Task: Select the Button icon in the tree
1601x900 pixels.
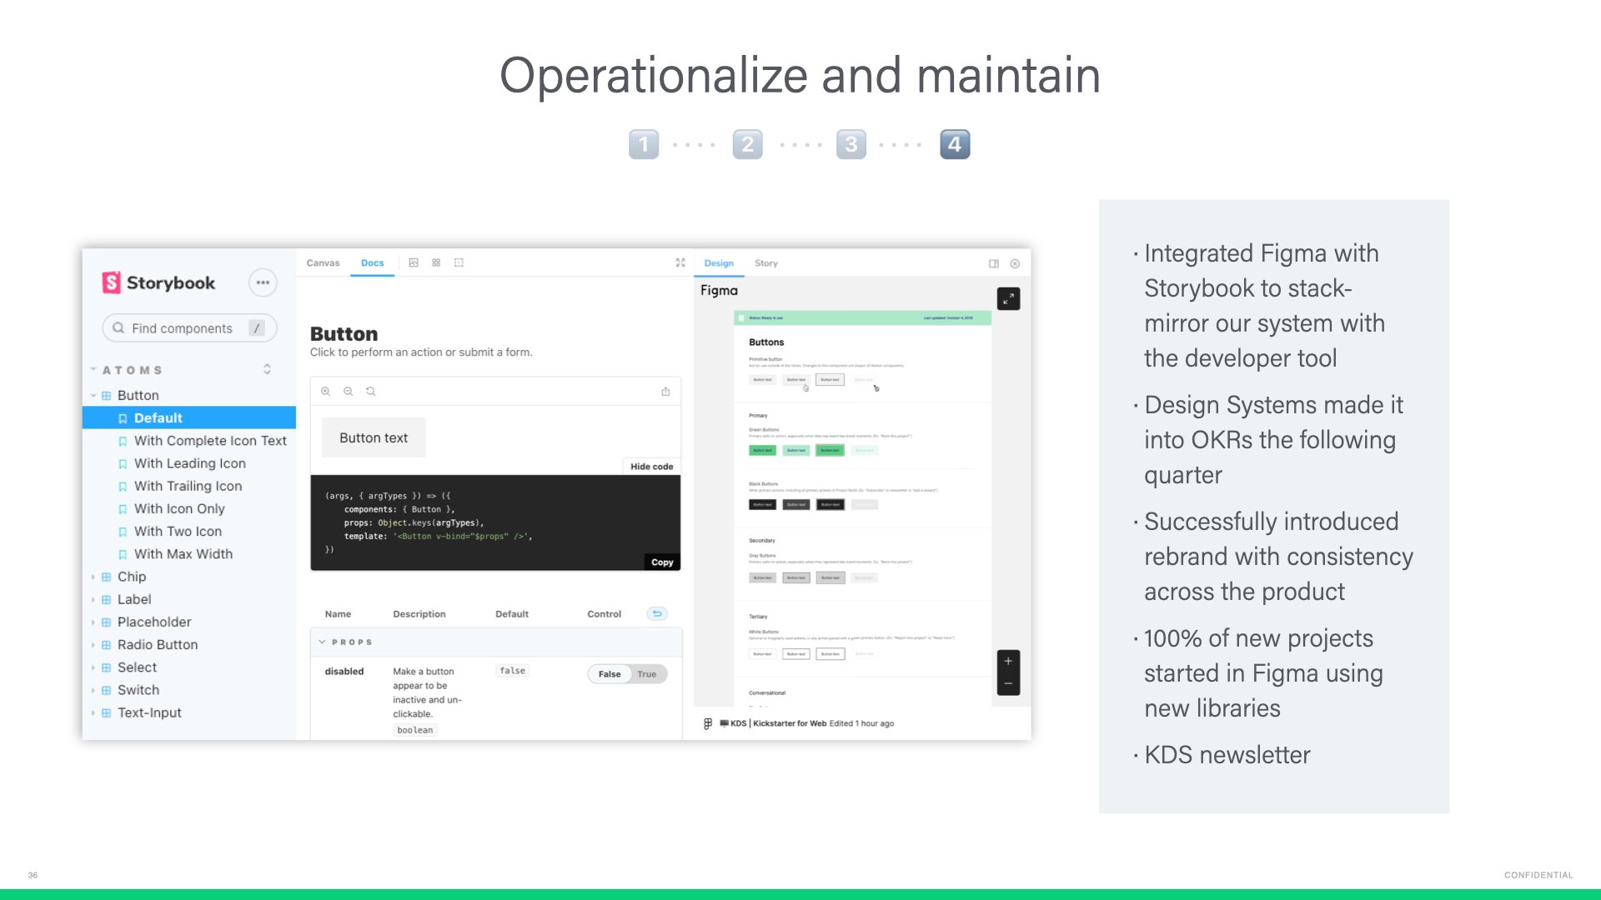Action: pyautogui.click(x=107, y=396)
